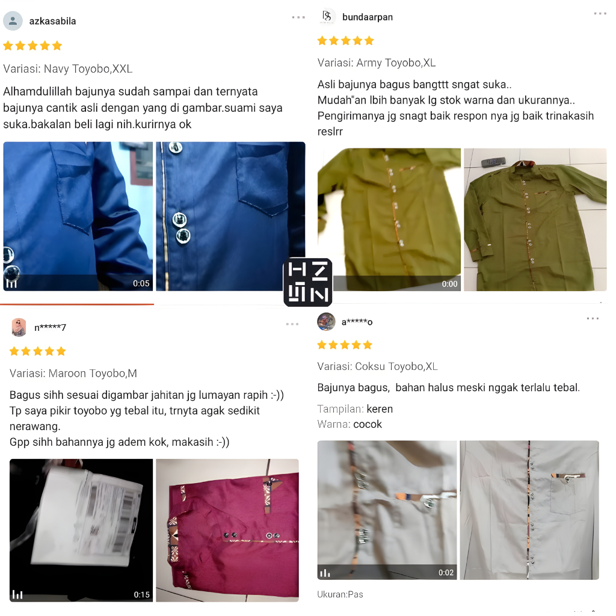View the navy shirt buttons photo
Image resolution: width=616 pixels, height=616 pixels.
[x=230, y=217]
